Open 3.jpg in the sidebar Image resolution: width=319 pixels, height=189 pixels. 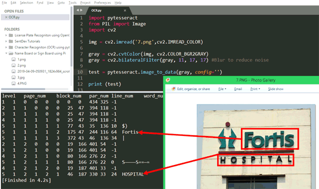pyautogui.click(x=21, y=78)
